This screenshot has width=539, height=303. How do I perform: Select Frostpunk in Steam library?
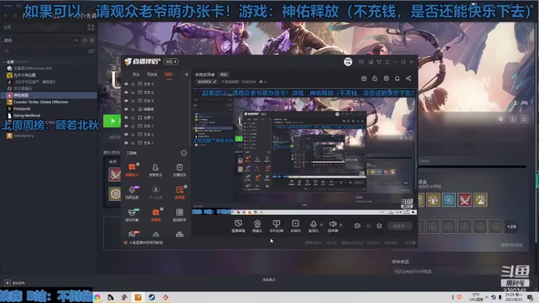[x=22, y=108]
